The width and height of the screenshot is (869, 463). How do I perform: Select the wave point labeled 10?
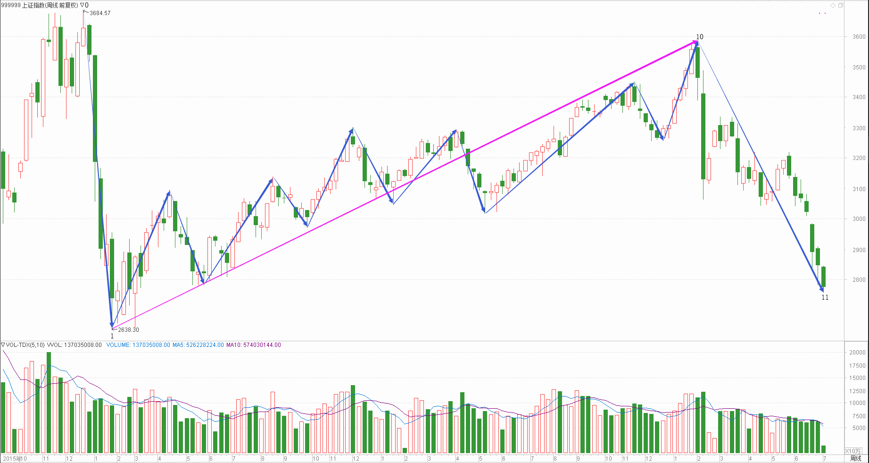click(x=700, y=37)
